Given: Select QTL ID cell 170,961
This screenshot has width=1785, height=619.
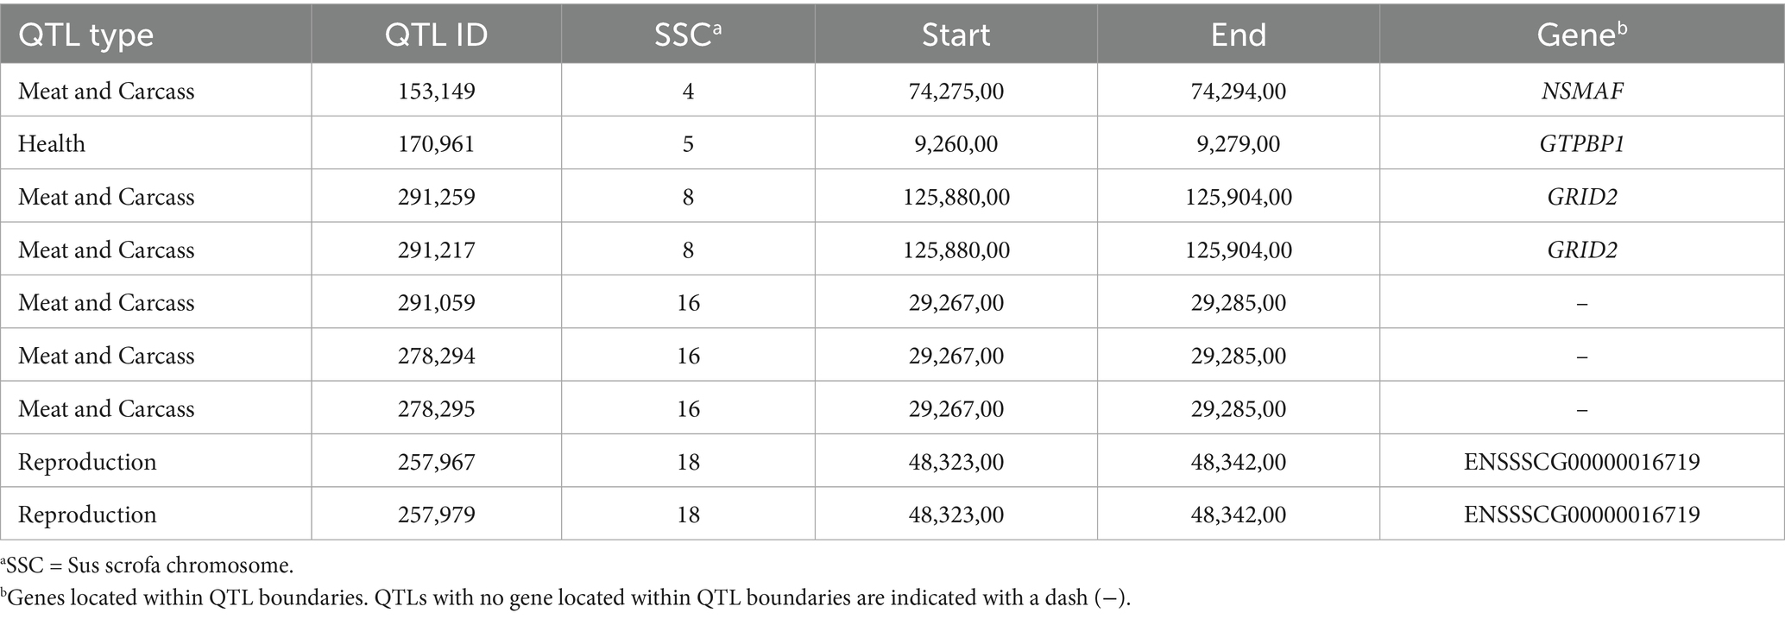Looking at the screenshot, I should (436, 143).
